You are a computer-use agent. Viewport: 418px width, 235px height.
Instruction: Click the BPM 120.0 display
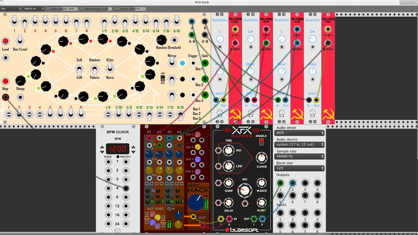[x=118, y=149]
